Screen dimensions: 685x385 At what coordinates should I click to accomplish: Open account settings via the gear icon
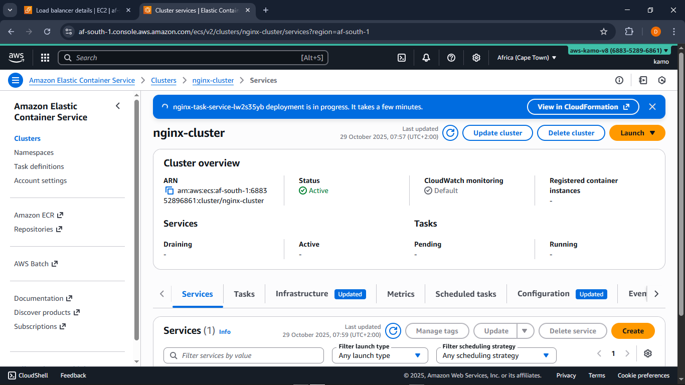point(476,58)
